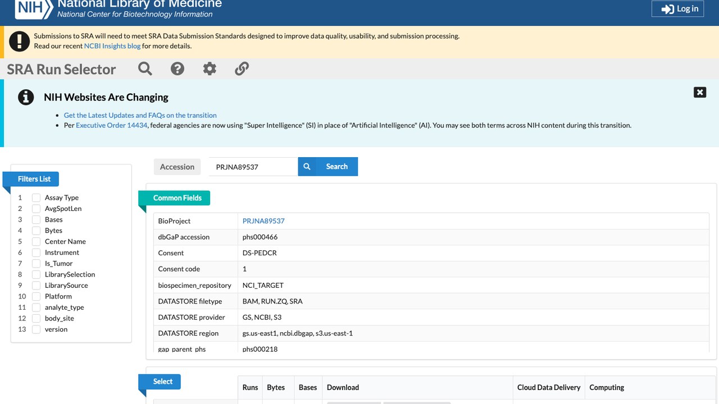Viewport: 719px width, 404px height.
Task: Click the Search button next to accession
Action: [328, 167]
